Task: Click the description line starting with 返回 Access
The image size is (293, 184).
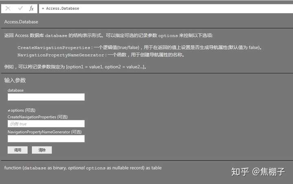Action: (108, 35)
